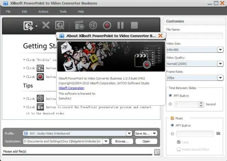Close the About dialog with orange X
The width and height of the screenshot is (227, 161).
coord(160,36)
